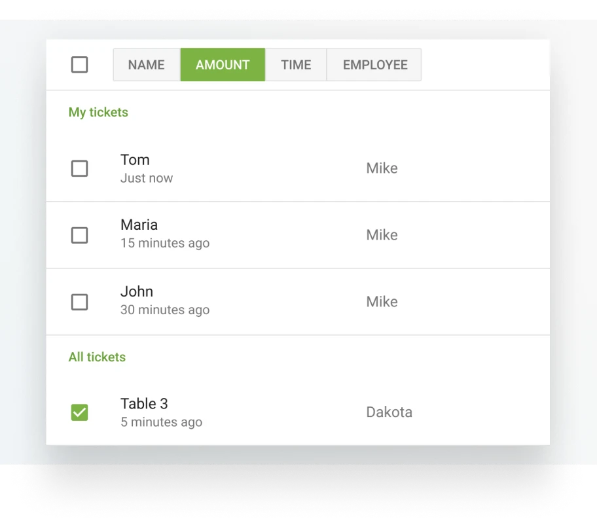The height and width of the screenshot is (525, 597).
Task: Open the EMPLOYEE sorting tab
Action: tap(374, 64)
